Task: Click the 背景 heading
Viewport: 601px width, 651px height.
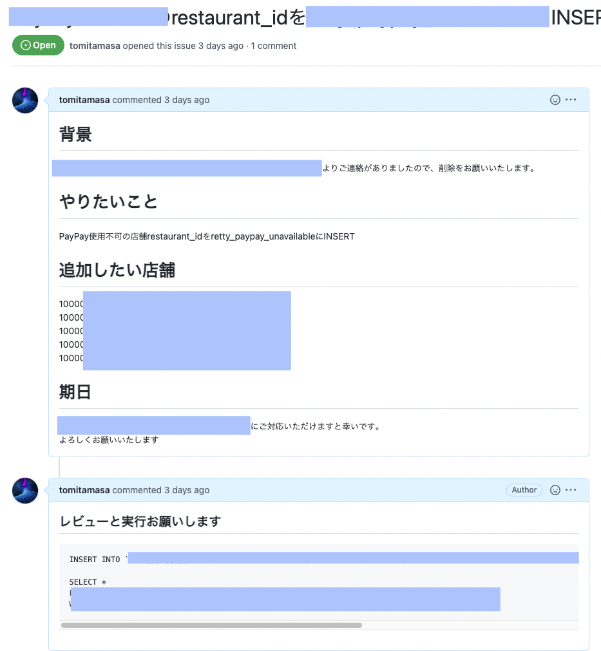Action: click(75, 135)
